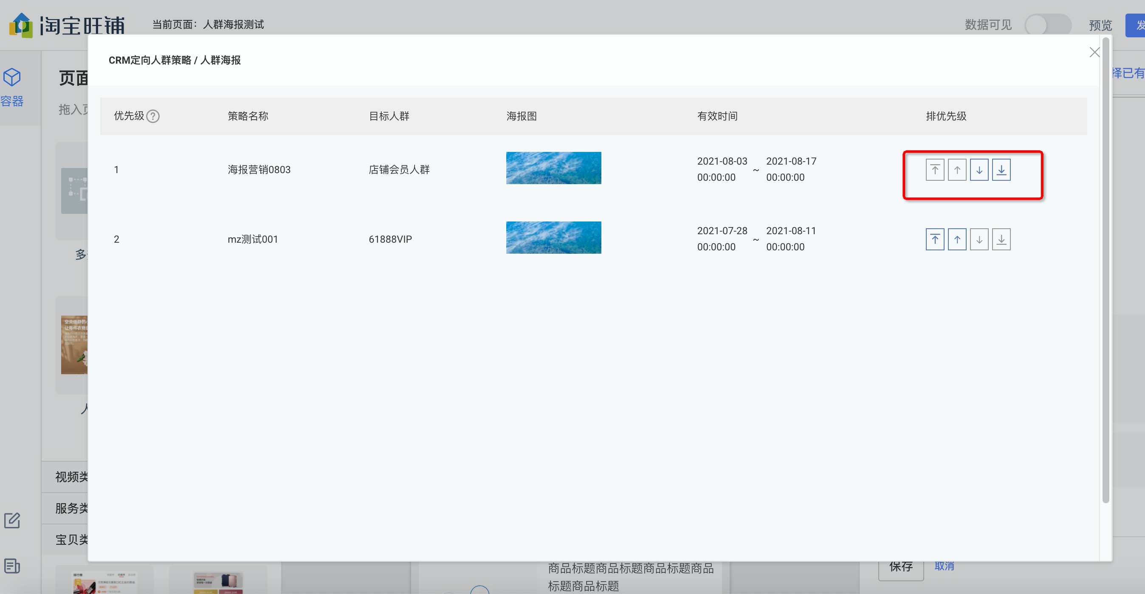Click the 取消 link behind the dialog
The height and width of the screenshot is (594, 1145).
tap(944, 566)
